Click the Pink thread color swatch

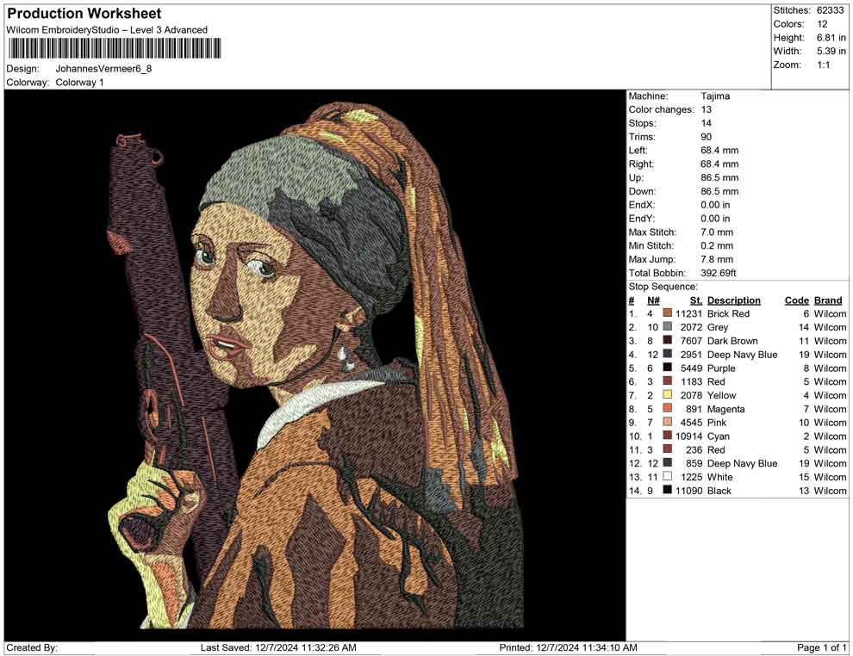tap(667, 423)
